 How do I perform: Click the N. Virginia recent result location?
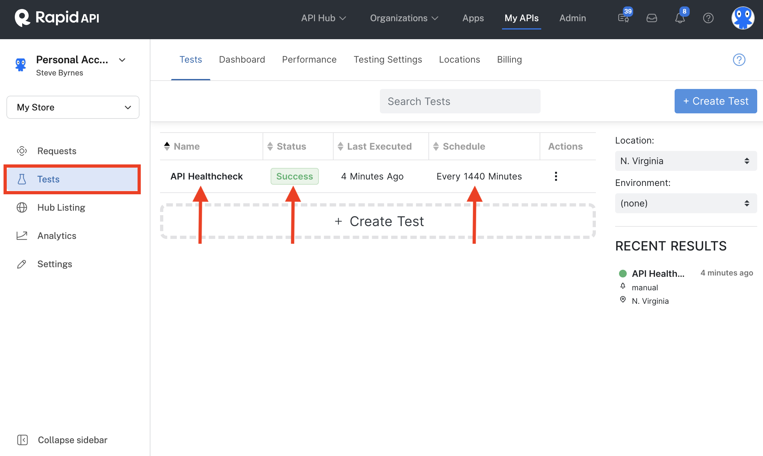point(650,301)
